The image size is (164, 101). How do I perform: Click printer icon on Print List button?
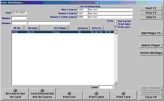point(69,93)
